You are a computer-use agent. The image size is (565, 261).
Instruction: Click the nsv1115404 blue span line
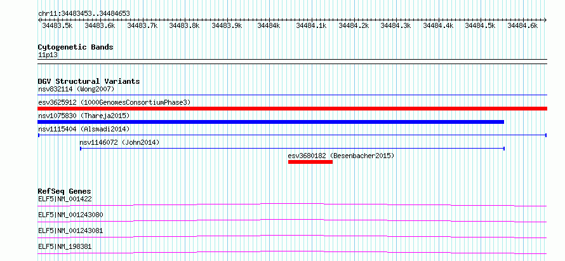click(292, 135)
